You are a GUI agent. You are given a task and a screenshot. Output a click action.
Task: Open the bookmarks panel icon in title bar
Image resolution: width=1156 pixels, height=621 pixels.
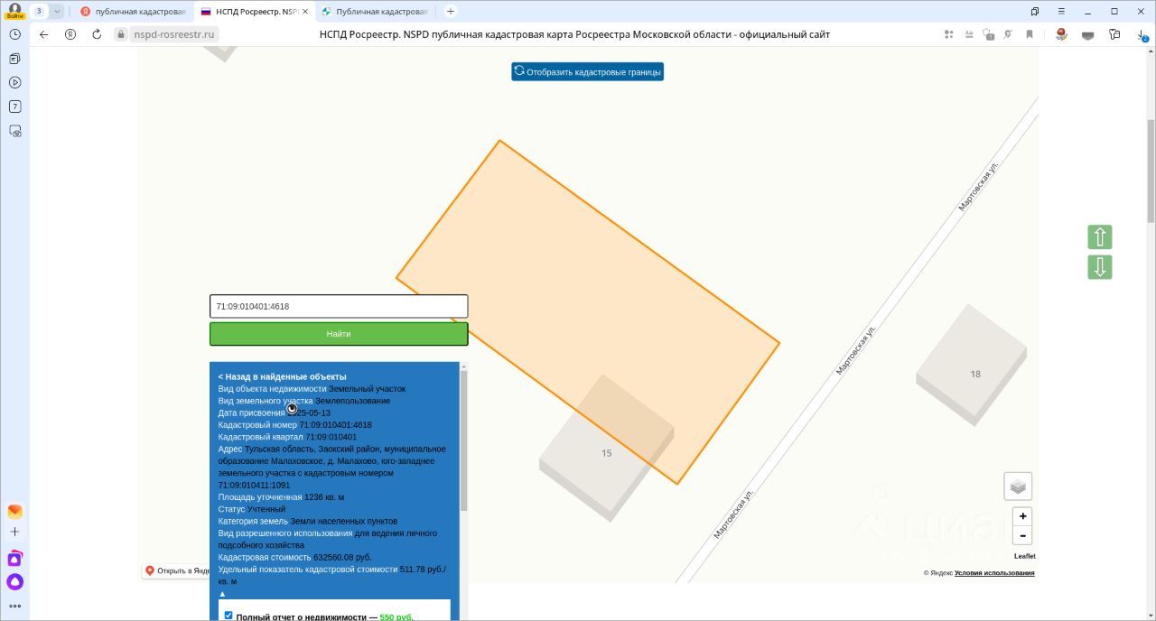coord(1035,11)
